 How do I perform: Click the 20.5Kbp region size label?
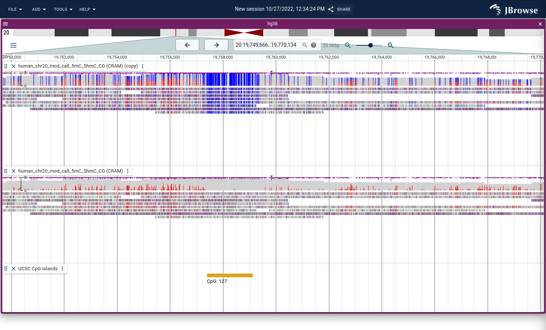point(331,46)
